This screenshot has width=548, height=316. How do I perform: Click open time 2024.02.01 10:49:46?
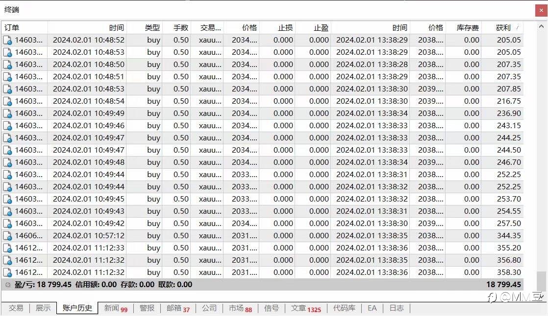[88, 126]
